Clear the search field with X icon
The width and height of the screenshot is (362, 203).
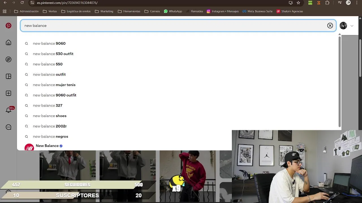(330, 26)
